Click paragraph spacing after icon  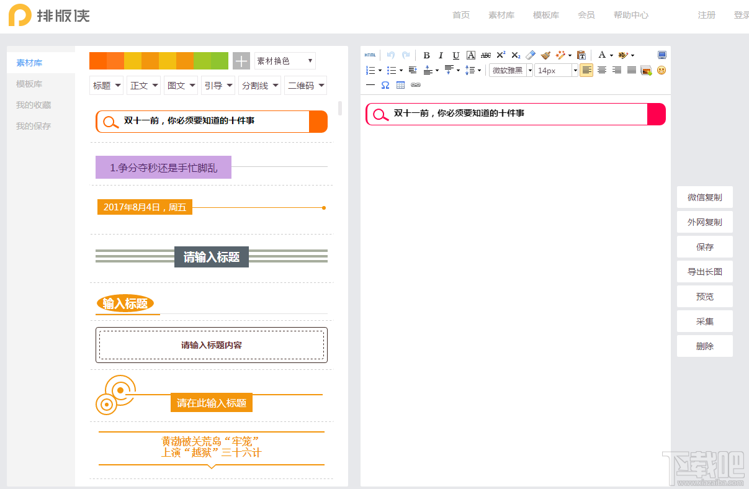click(x=449, y=70)
